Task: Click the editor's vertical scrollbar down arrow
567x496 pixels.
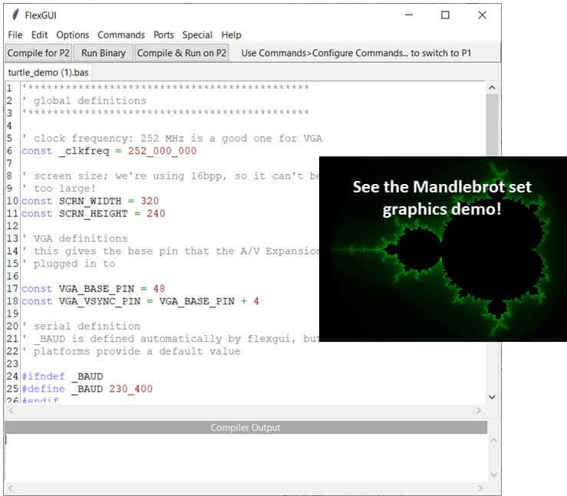Action: 493,397
